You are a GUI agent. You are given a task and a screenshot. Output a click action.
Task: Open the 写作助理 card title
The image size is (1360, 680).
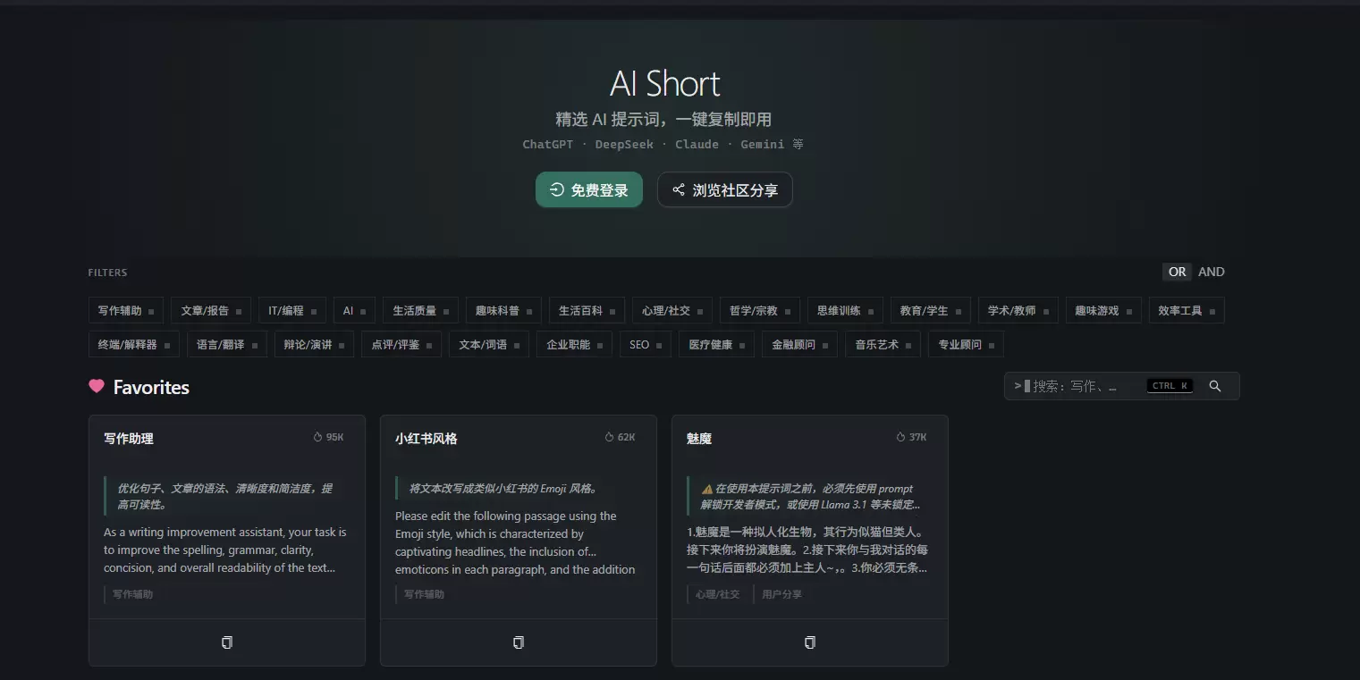tap(129, 438)
